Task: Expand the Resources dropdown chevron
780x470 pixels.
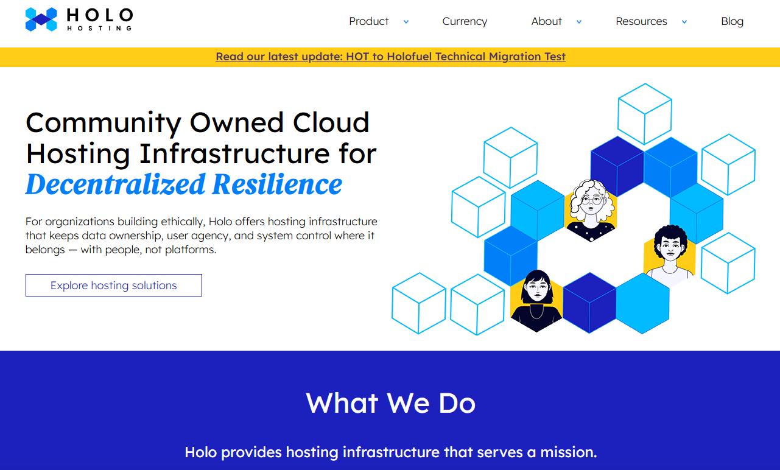Action: [x=684, y=22]
